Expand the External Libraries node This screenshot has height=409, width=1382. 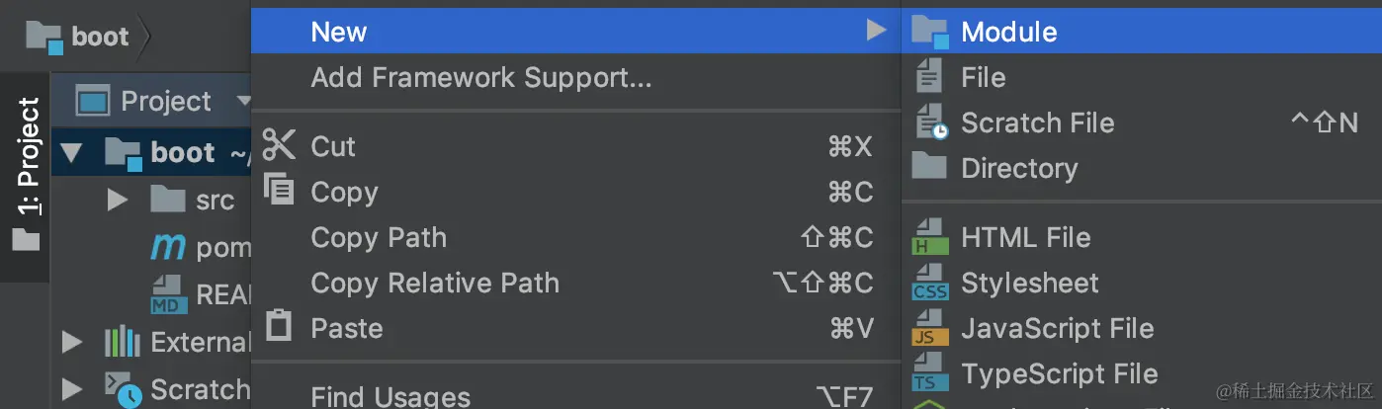click(72, 343)
